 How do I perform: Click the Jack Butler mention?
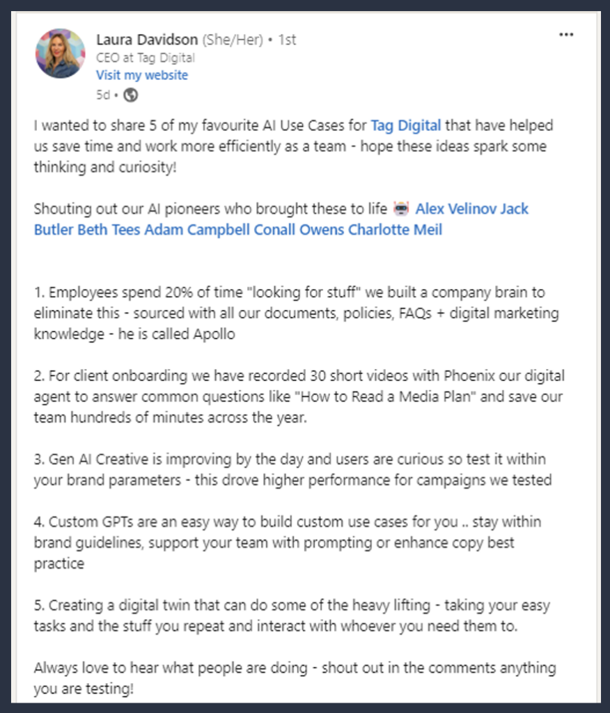[x=515, y=209]
